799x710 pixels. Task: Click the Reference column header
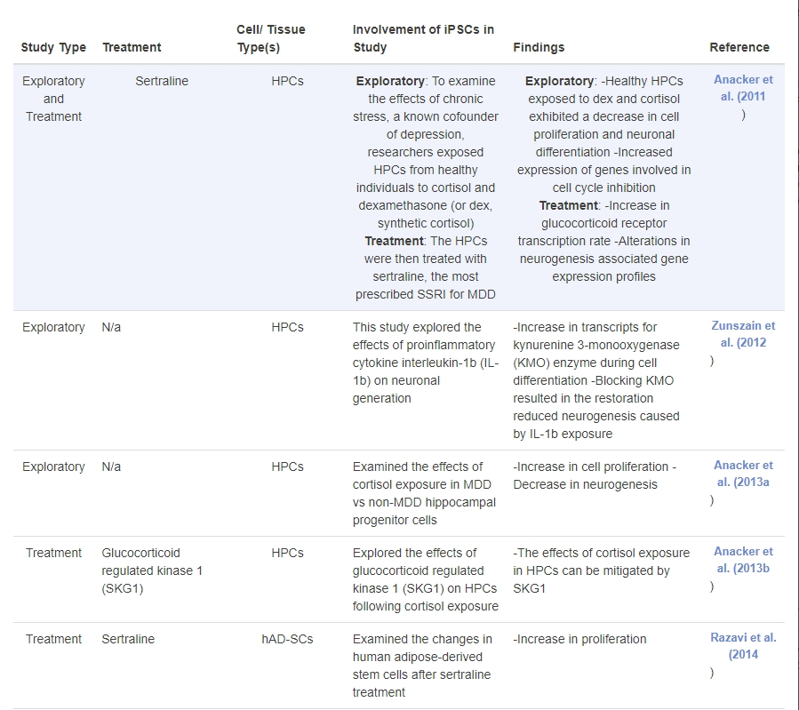click(x=739, y=47)
